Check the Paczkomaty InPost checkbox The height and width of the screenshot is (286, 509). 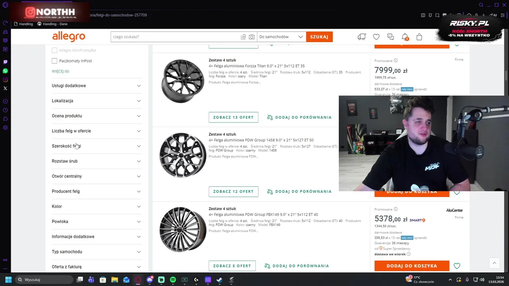tap(54, 61)
